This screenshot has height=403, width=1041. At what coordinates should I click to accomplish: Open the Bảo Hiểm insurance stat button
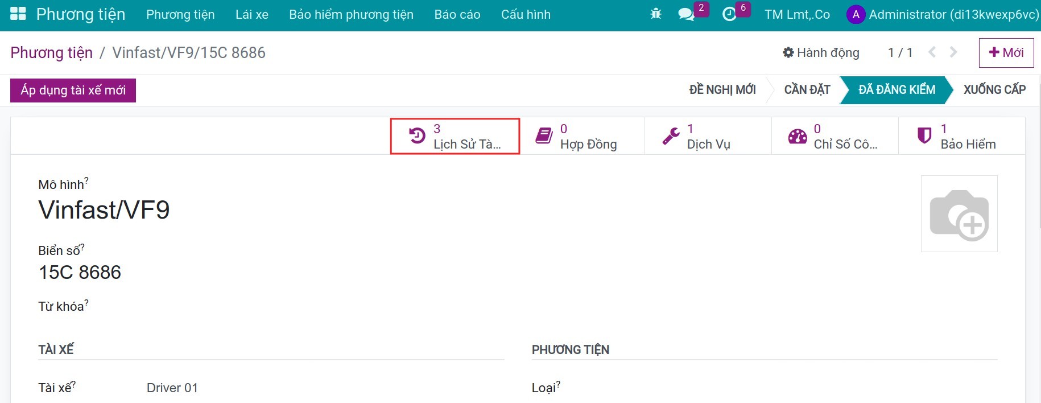(962, 136)
